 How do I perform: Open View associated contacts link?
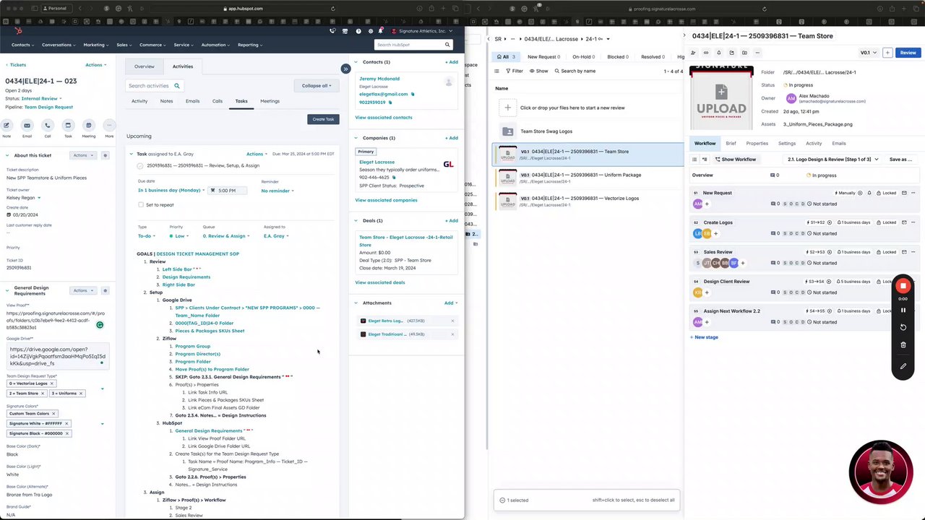(x=384, y=118)
